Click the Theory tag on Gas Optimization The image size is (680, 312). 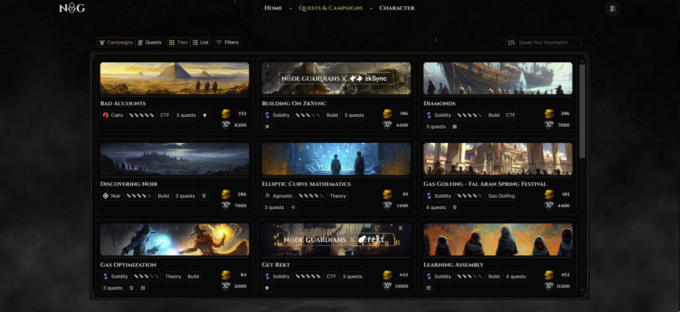(173, 276)
